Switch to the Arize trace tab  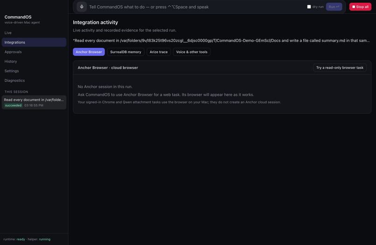point(159,52)
